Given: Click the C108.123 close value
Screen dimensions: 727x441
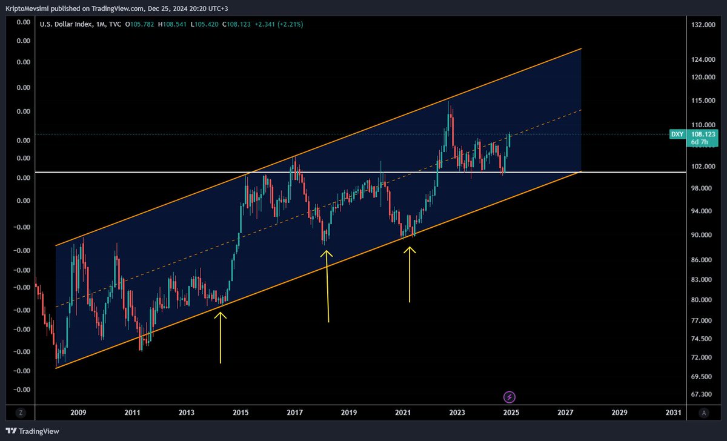Looking at the screenshot, I should click(x=236, y=24).
